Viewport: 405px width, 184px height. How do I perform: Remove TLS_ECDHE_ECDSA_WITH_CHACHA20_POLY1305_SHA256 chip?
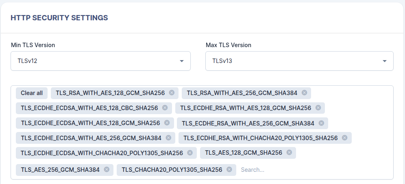190,153
